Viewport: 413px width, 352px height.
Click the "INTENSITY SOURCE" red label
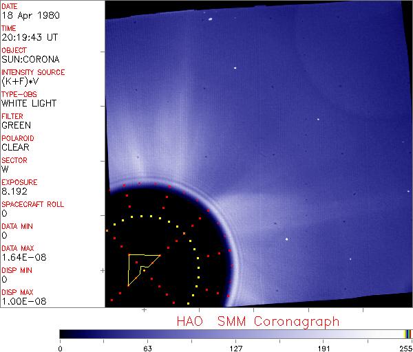[x=33, y=72]
